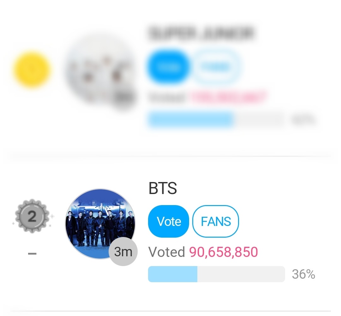Tap the BTS name heading
This screenshot has height=316, width=341.
coord(163,189)
